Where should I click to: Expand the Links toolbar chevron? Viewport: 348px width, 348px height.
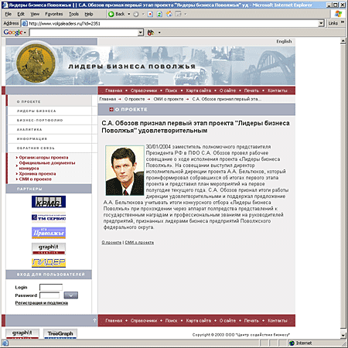(x=343, y=22)
